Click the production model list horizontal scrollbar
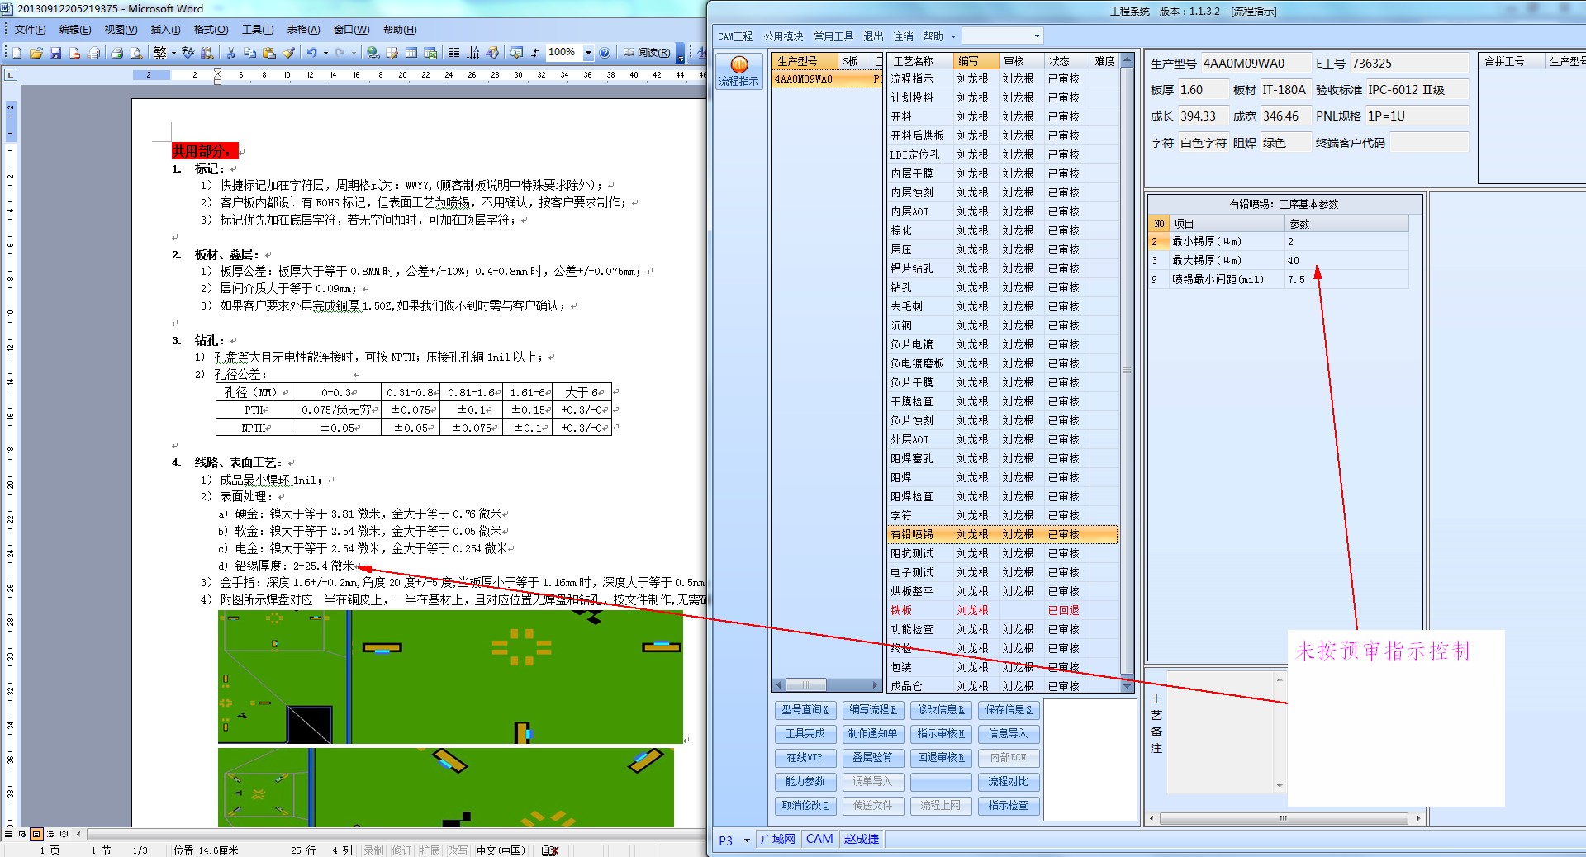 coord(827,685)
